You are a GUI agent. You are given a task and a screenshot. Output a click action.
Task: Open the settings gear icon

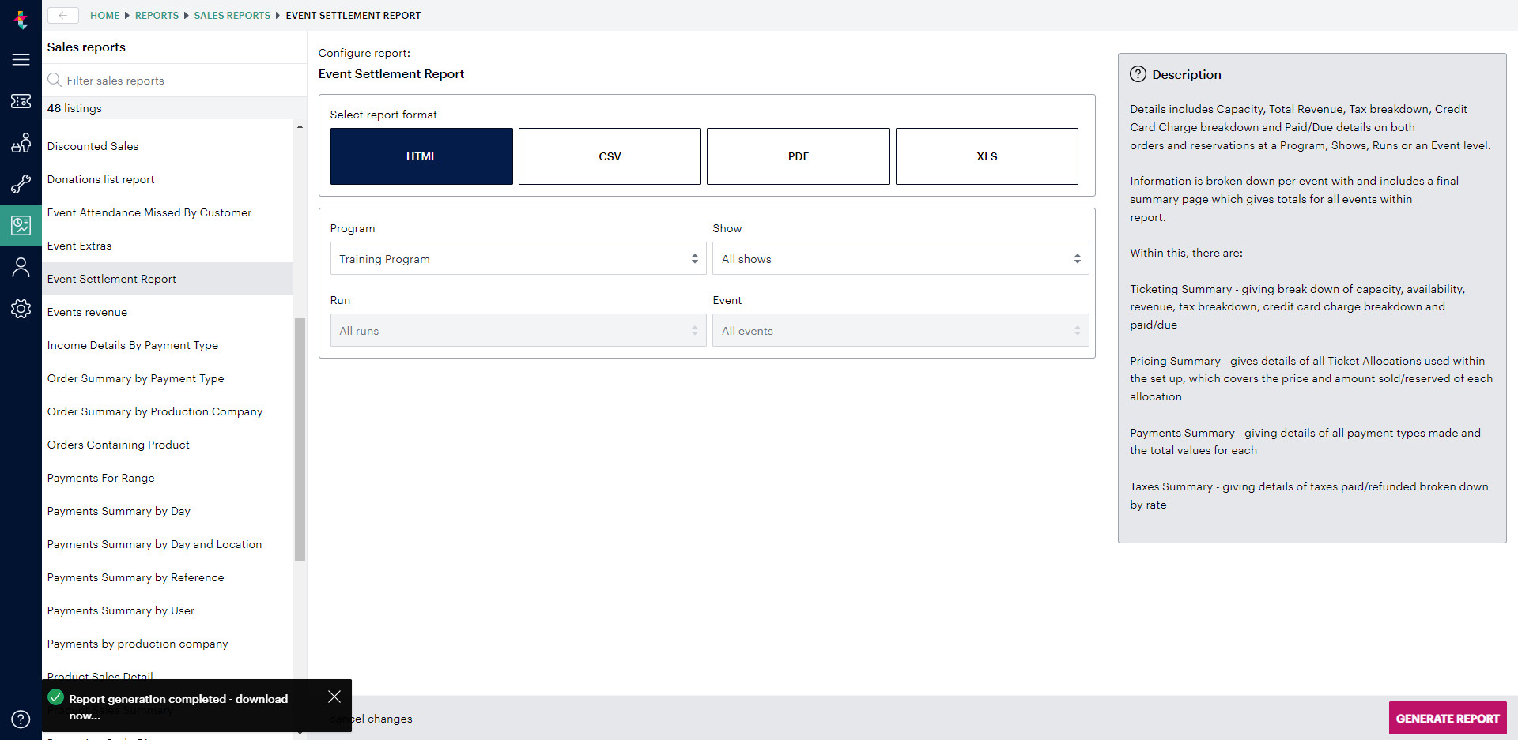(21, 309)
